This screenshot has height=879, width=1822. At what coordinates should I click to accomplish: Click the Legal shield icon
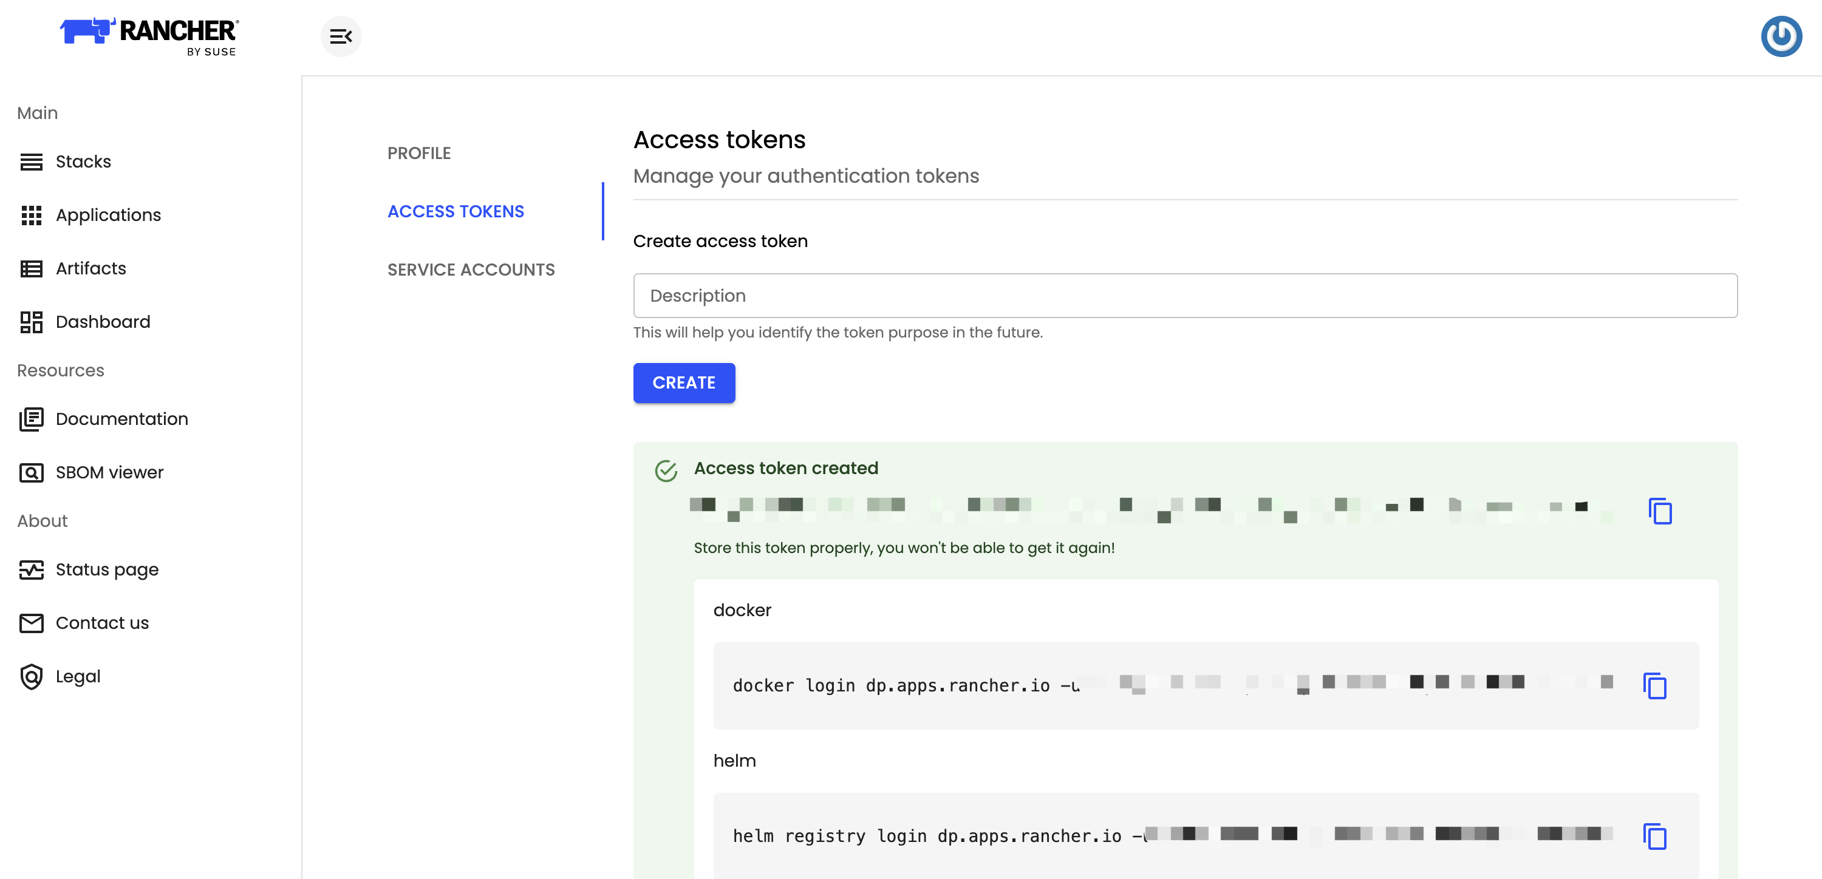31,677
